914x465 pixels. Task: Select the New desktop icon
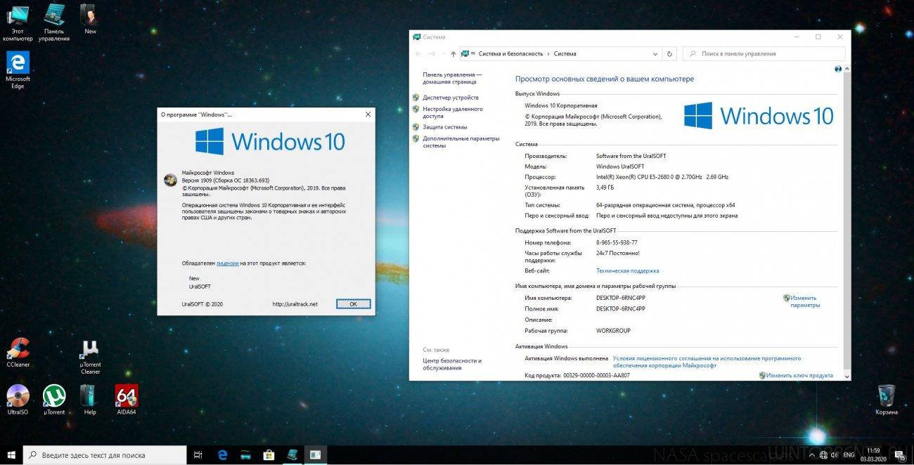[x=90, y=19]
